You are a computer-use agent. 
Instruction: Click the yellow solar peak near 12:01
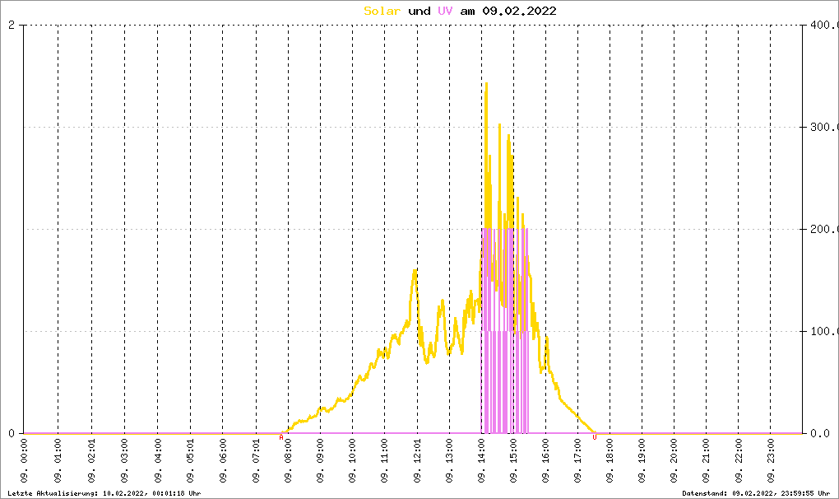pyautogui.click(x=415, y=272)
